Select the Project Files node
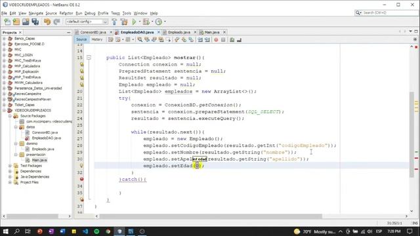The height and width of the screenshot is (236, 420). (x=29, y=182)
